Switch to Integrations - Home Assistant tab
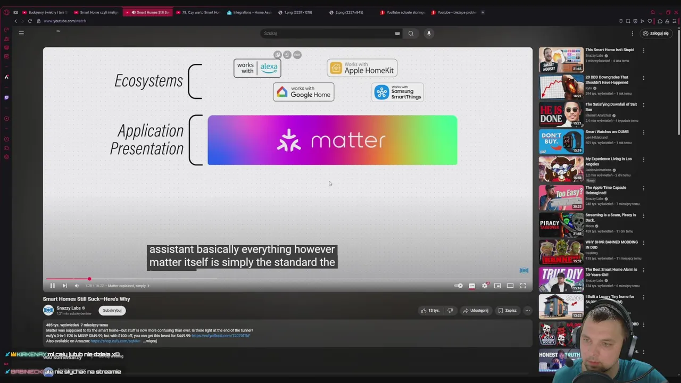 [x=249, y=12]
